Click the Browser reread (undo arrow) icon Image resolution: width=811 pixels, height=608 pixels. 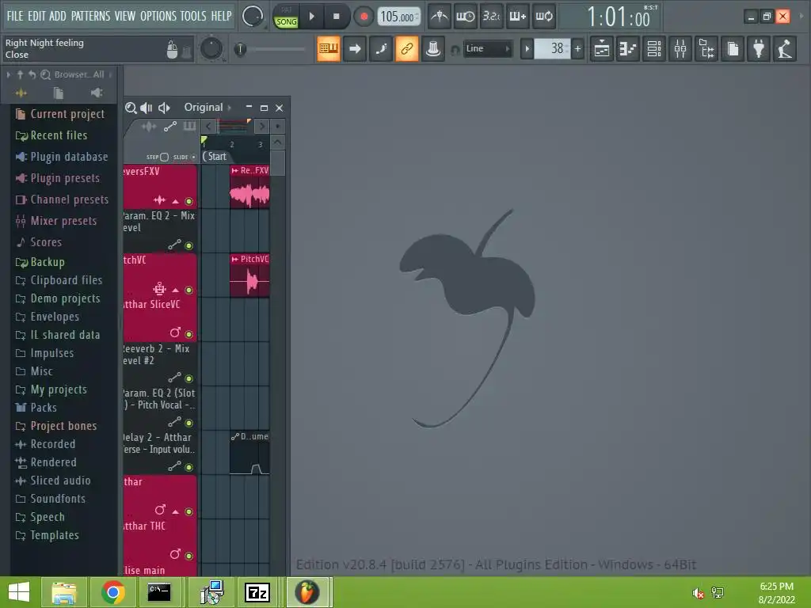pyautogui.click(x=32, y=74)
